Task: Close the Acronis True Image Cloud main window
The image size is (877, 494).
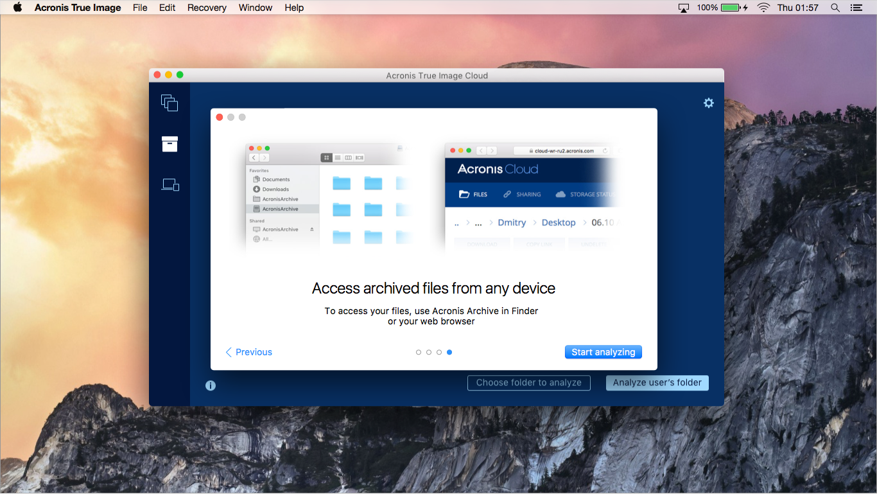Action: pos(157,75)
